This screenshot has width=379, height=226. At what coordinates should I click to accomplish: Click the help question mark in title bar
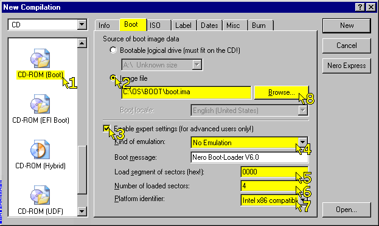360,7
